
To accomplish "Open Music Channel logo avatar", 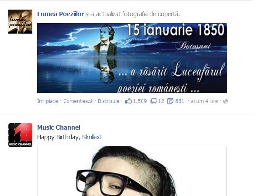I will click(x=20, y=135).
